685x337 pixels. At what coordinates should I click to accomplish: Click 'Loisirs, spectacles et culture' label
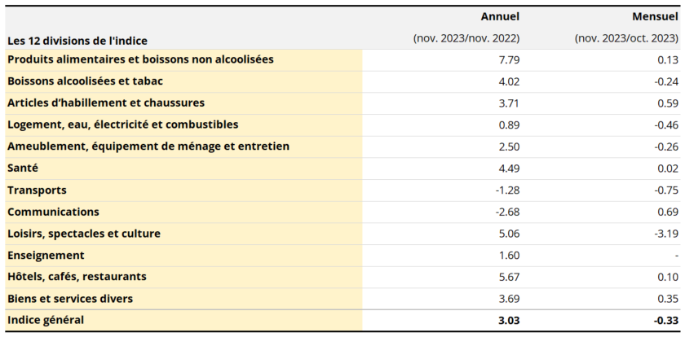84,234
